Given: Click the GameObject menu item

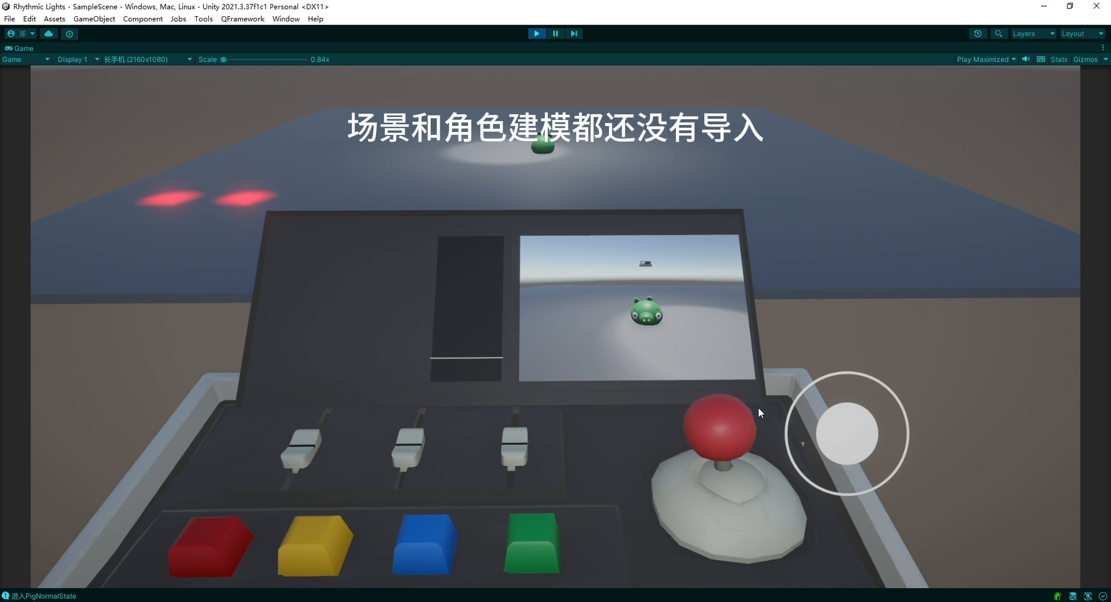Looking at the screenshot, I should point(94,18).
